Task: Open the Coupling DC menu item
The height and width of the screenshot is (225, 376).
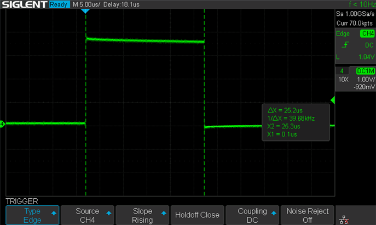Action: point(252,215)
